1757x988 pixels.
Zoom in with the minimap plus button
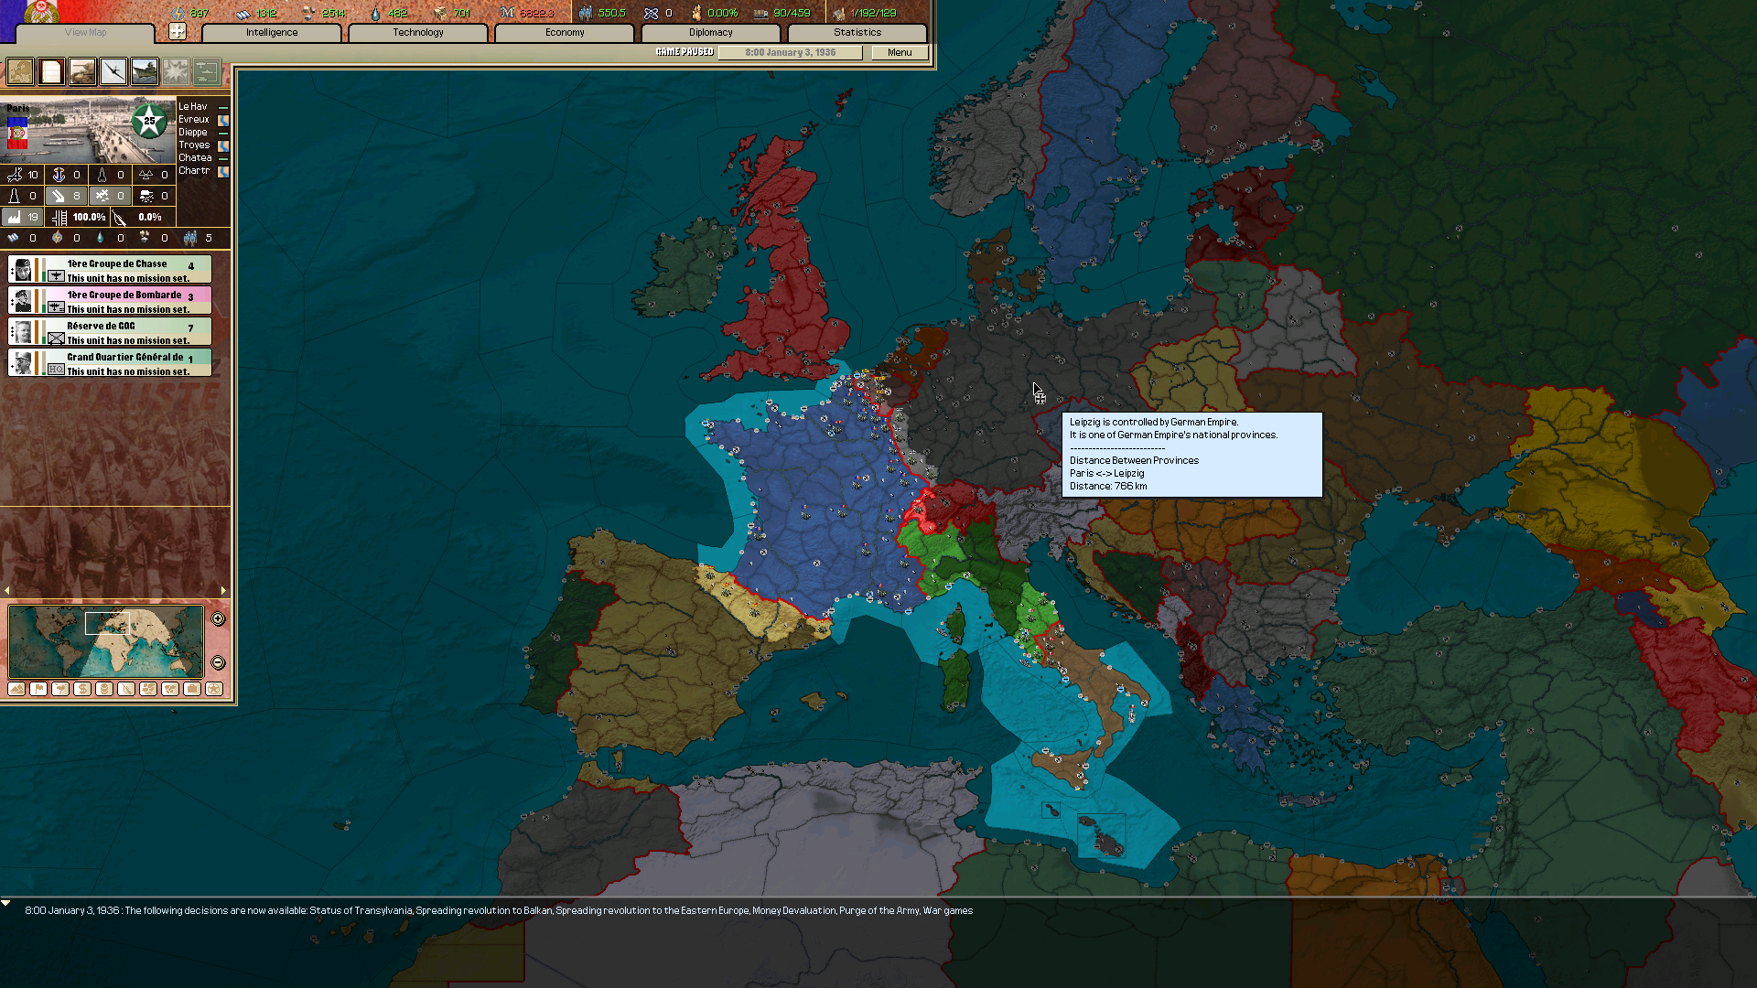pos(218,619)
